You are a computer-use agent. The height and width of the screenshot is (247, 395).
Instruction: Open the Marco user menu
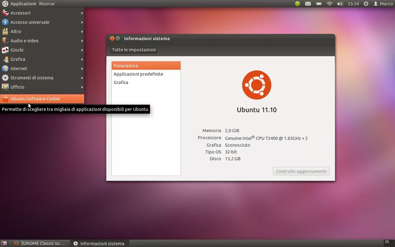pyautogui.click(x=383, y=4)
